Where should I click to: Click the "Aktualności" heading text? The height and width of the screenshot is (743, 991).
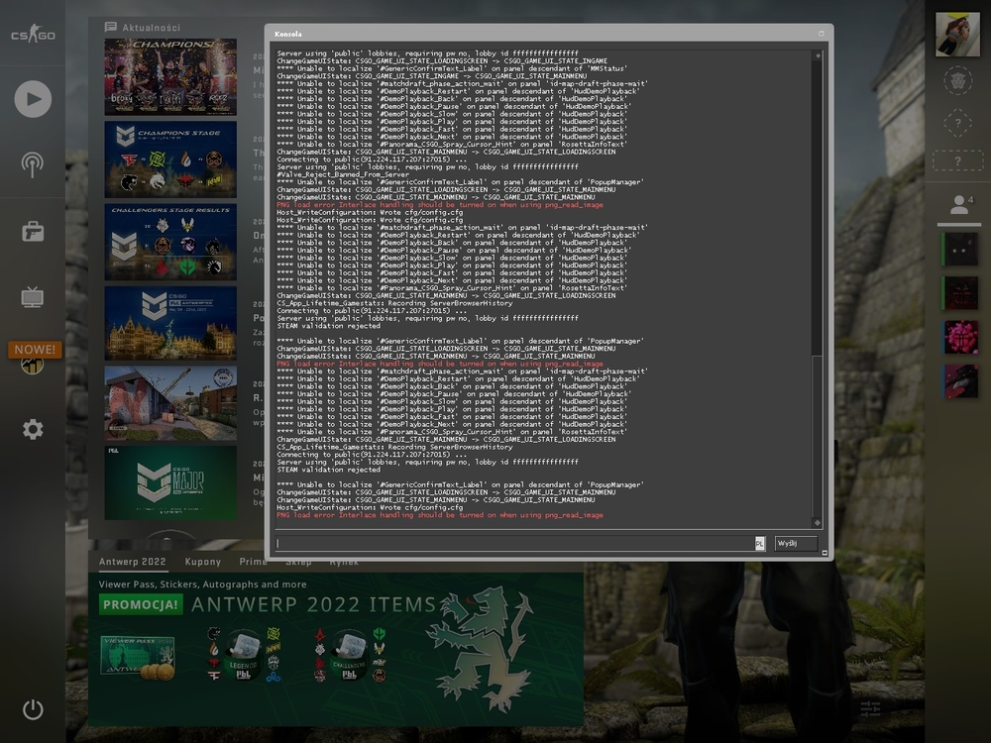(x=151, y=27)
